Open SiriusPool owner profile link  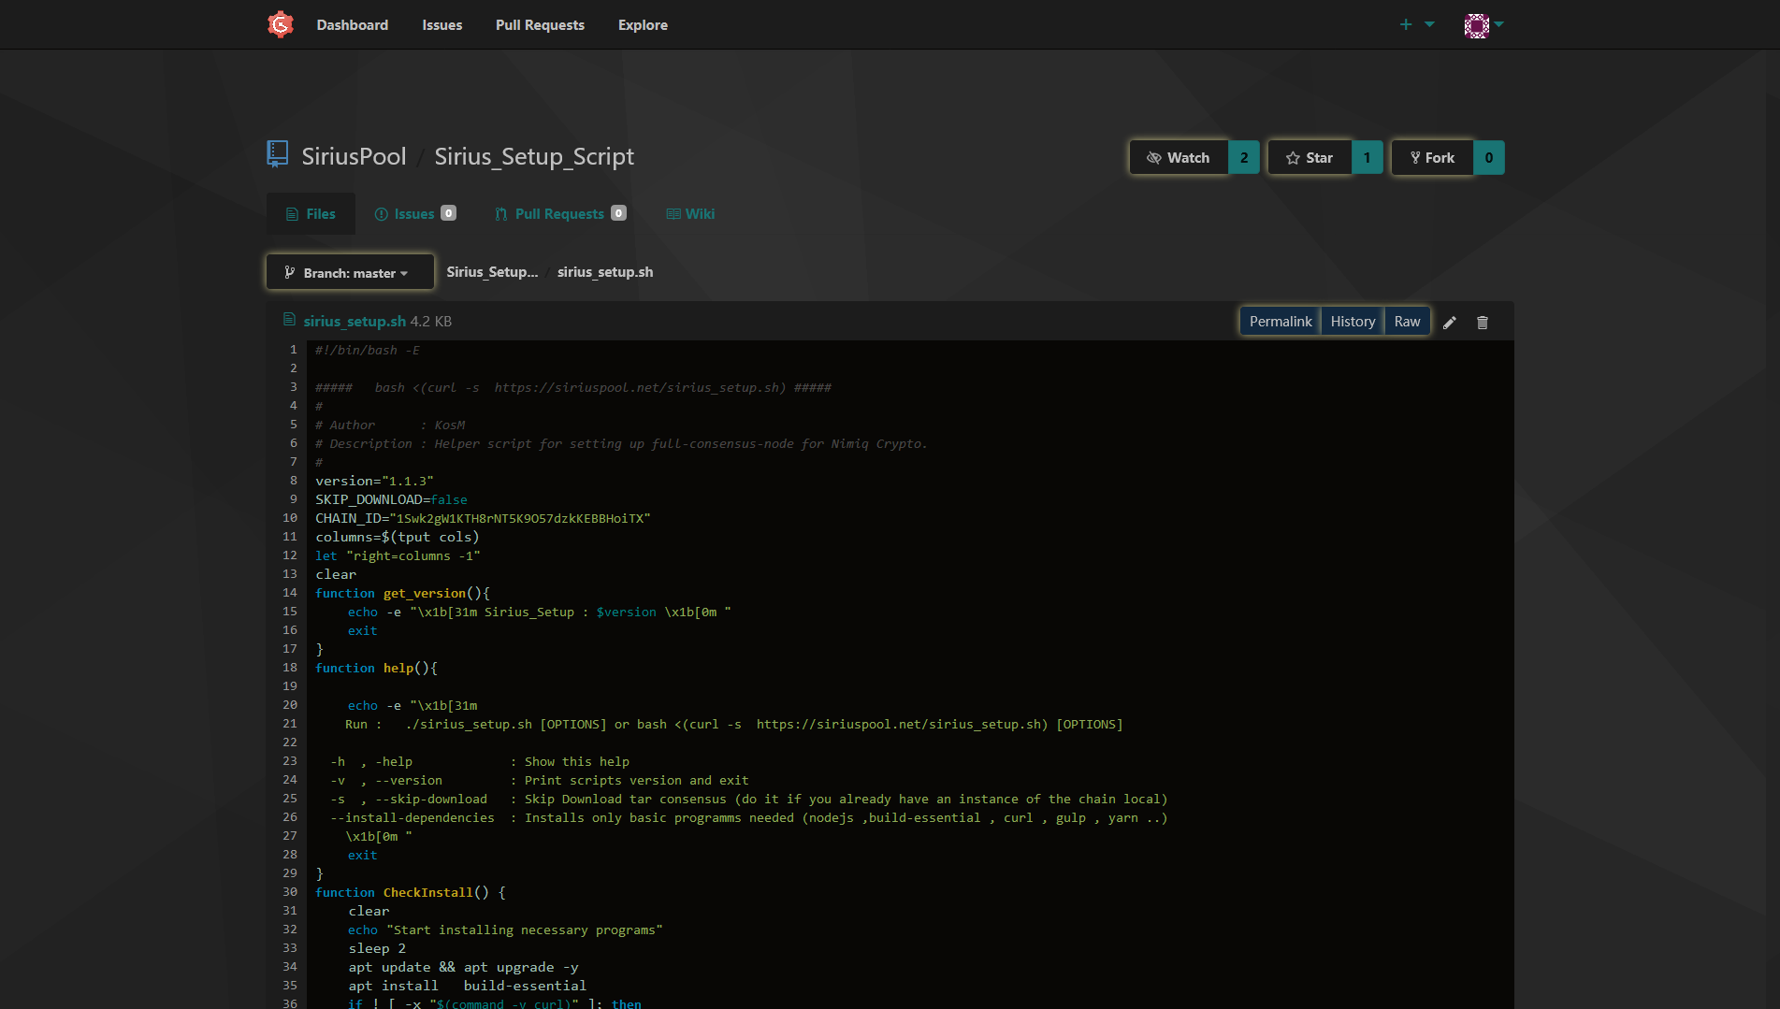354,156
